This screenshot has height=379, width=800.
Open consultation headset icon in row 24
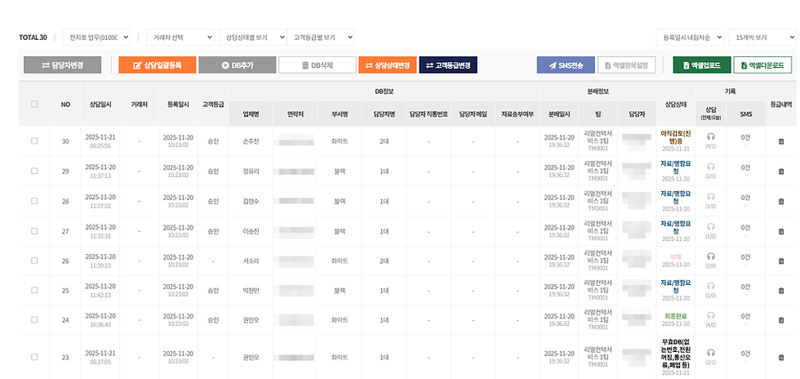pyautogui.click(x=711, y=315)
